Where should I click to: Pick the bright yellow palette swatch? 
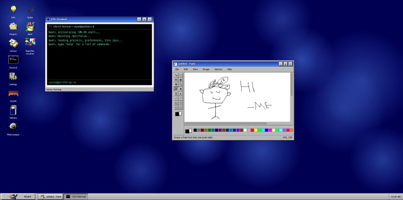tap(256, 130)
